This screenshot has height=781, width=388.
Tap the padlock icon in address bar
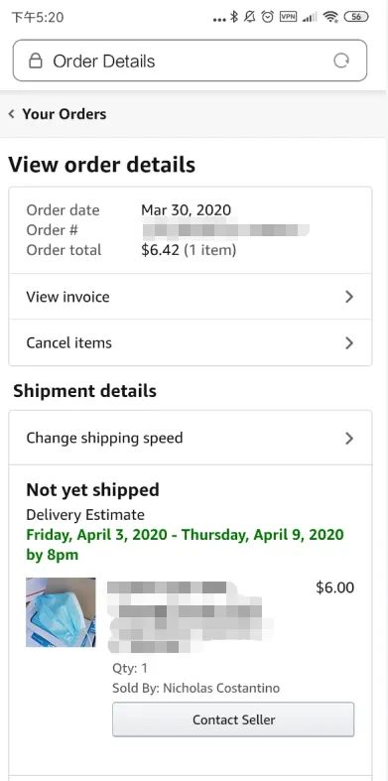[35, 61]
